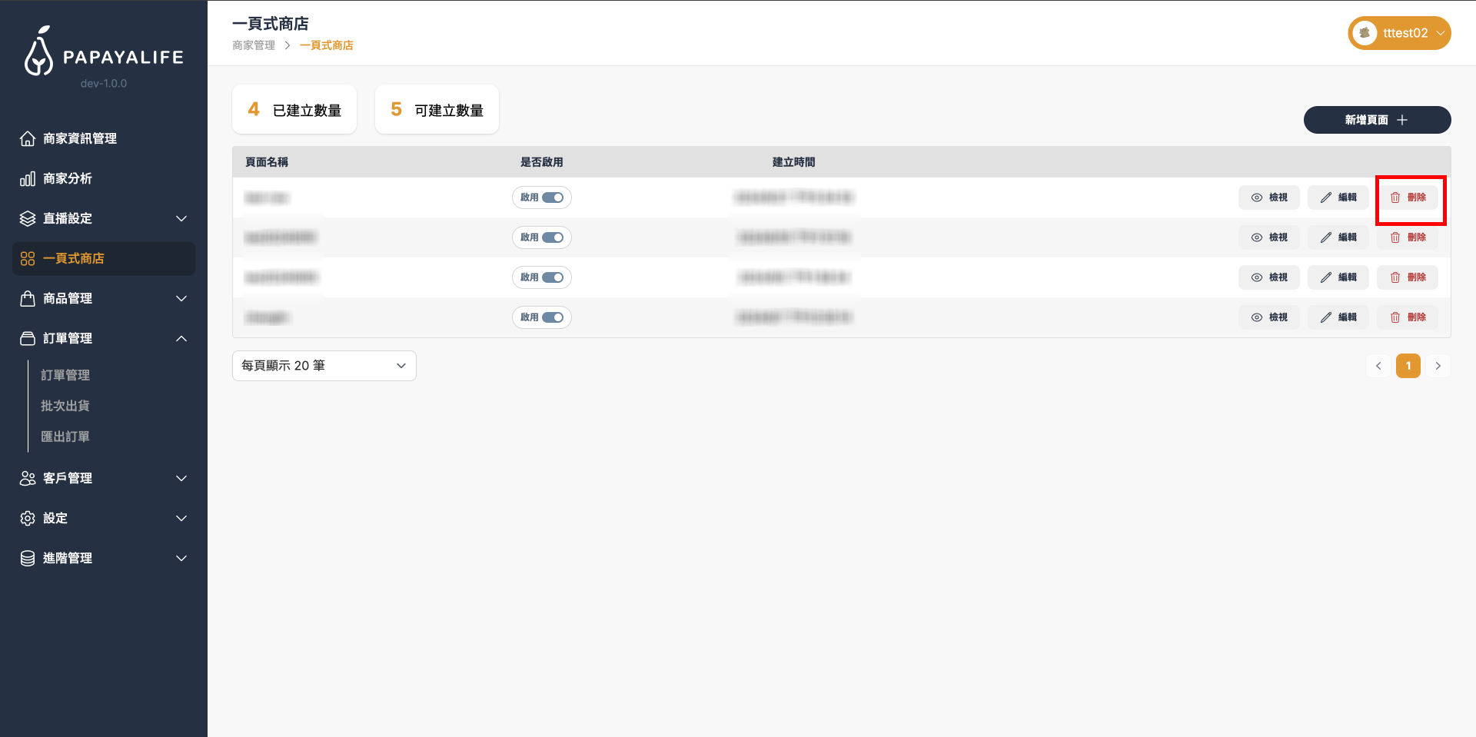Go to the next page with the right arrow

[1438, 366]
